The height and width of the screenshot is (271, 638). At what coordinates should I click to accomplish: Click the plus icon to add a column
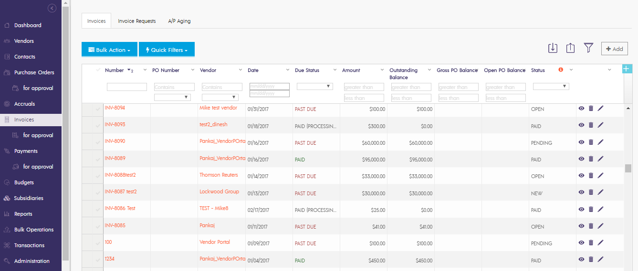click(x=627, y=69)
